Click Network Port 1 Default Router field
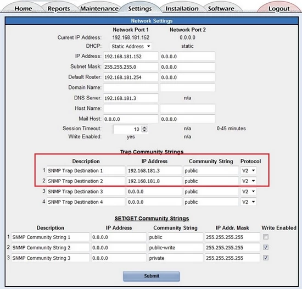 click(131, 77)
